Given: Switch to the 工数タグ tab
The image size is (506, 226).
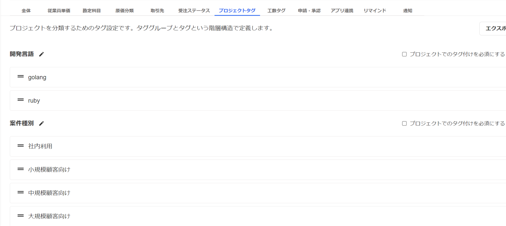Looking at the screenshot, I should point(276,11).
